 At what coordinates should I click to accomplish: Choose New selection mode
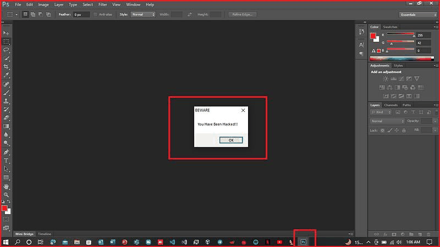click(x=25, y=14)
